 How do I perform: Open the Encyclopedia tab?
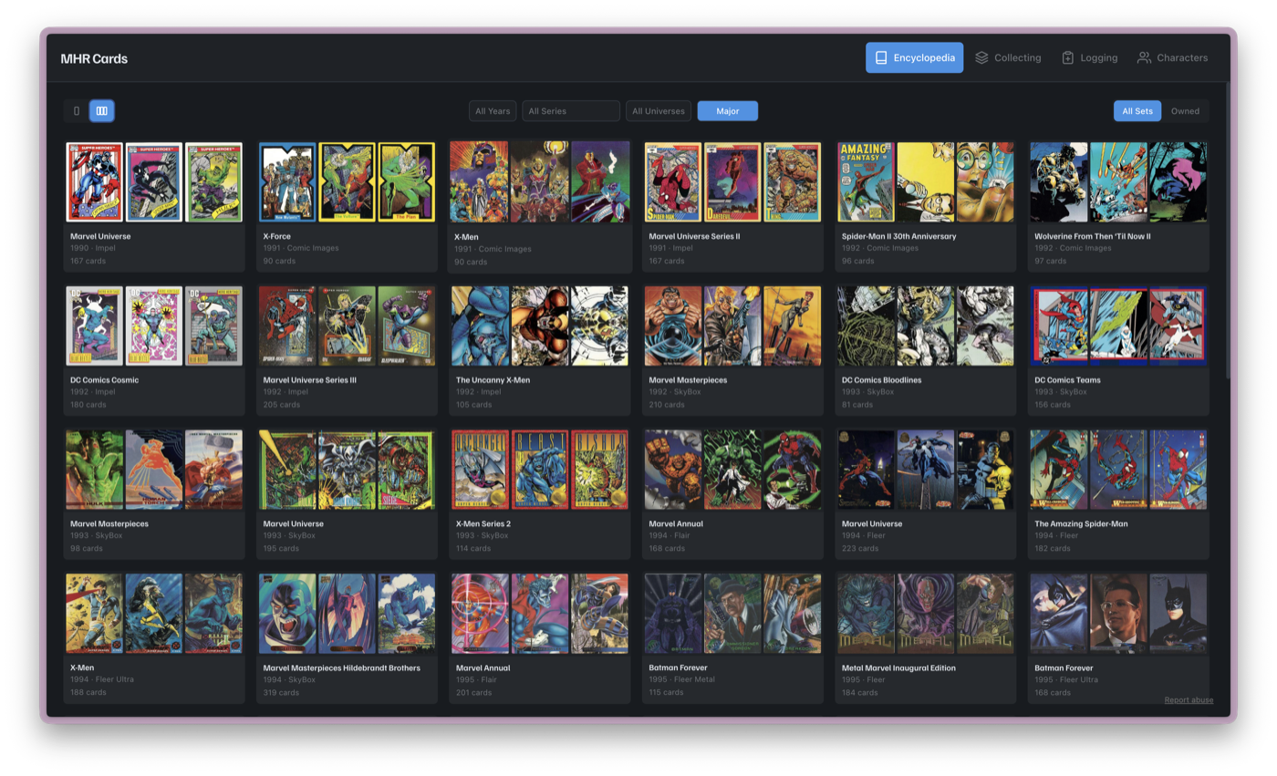pos(914,57)
